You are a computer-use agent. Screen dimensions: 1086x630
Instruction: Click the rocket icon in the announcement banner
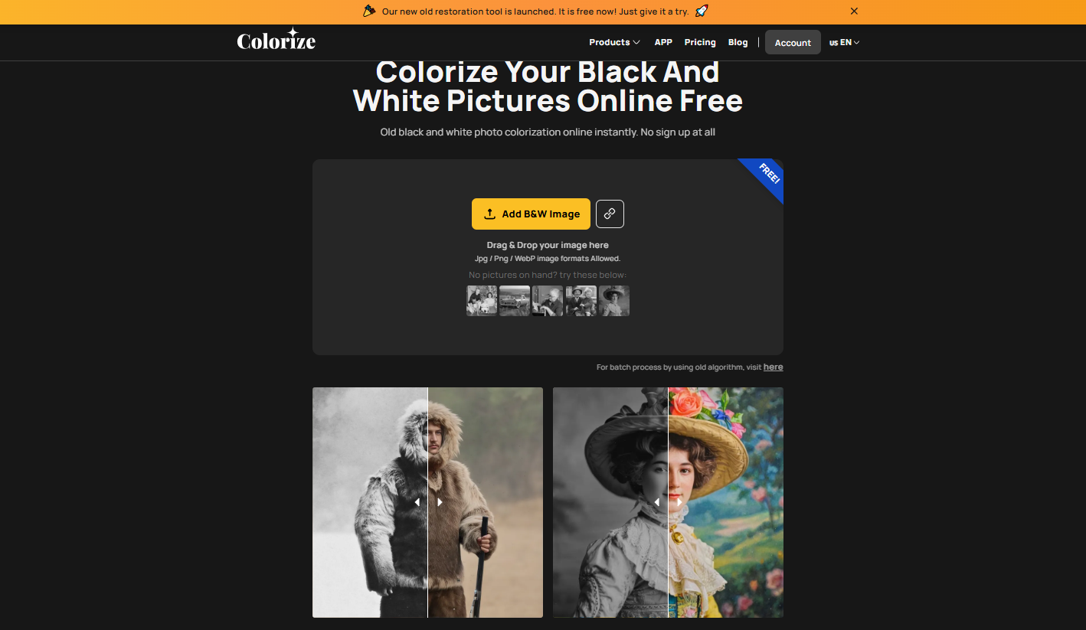click(x=702, y=11)
